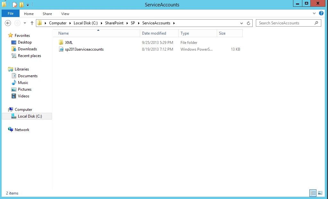Viewport: 328px width, 199px height.
Task: Minimize the ServiceAccounts window
Action: click(x=298, y=3)
